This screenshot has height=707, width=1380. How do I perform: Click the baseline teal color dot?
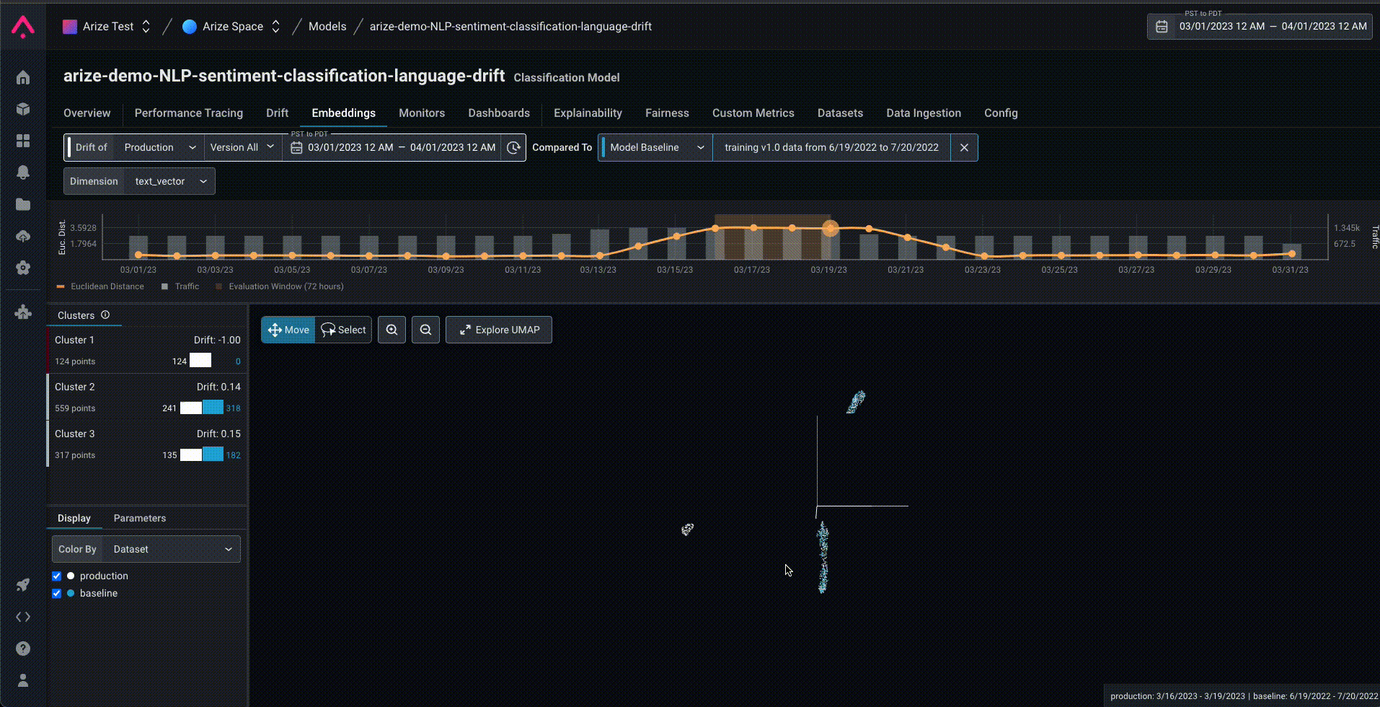point(71,593)
